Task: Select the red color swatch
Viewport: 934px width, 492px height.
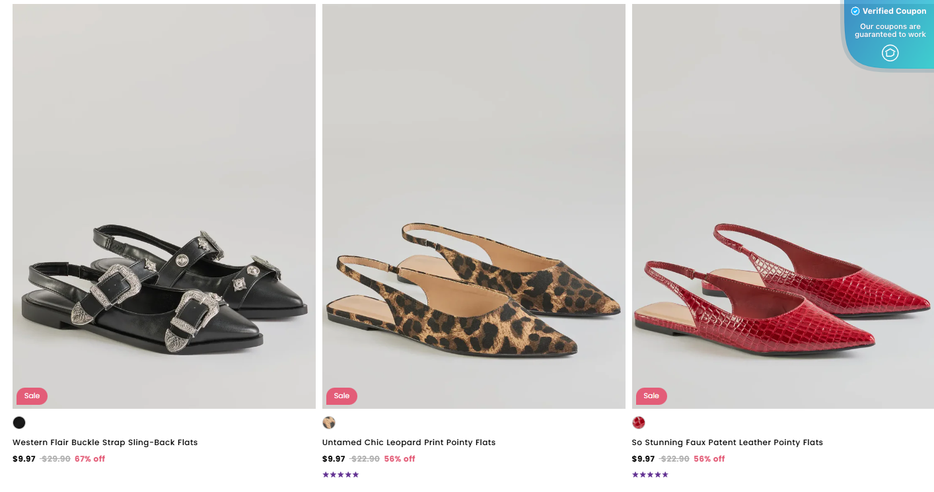Action: [639, 423]
